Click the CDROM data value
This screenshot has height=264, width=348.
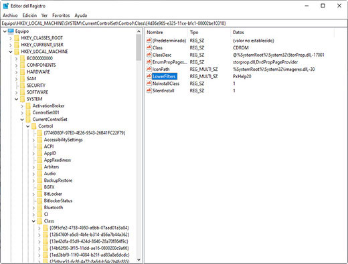(241, 47)
